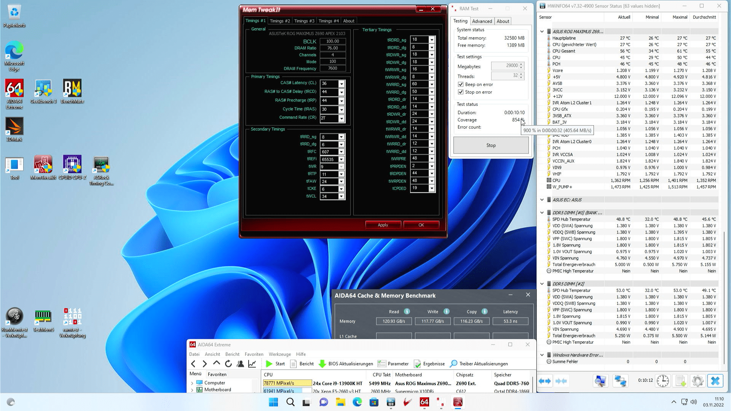
Task: Open File Explorer from the taskbar
Action: coord(340,402)
